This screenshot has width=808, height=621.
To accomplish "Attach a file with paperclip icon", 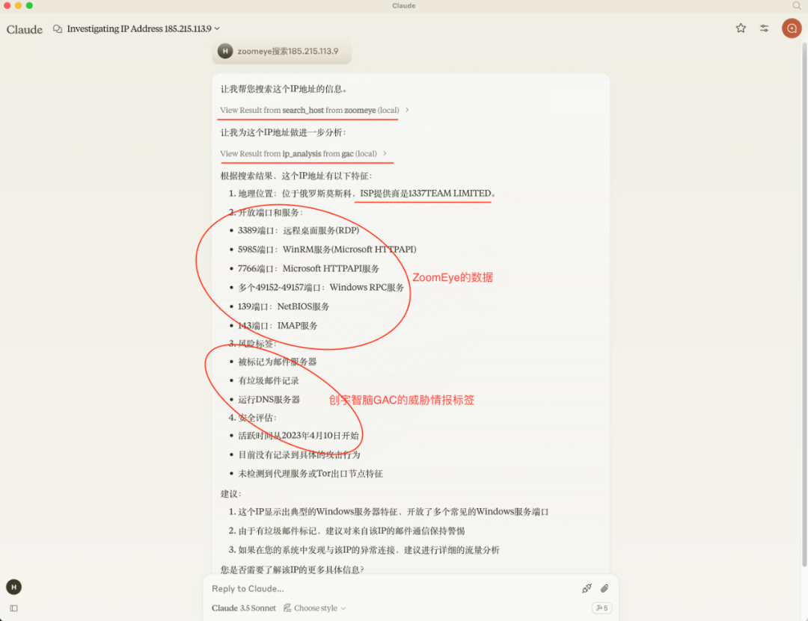I will (x=605, y=589).
